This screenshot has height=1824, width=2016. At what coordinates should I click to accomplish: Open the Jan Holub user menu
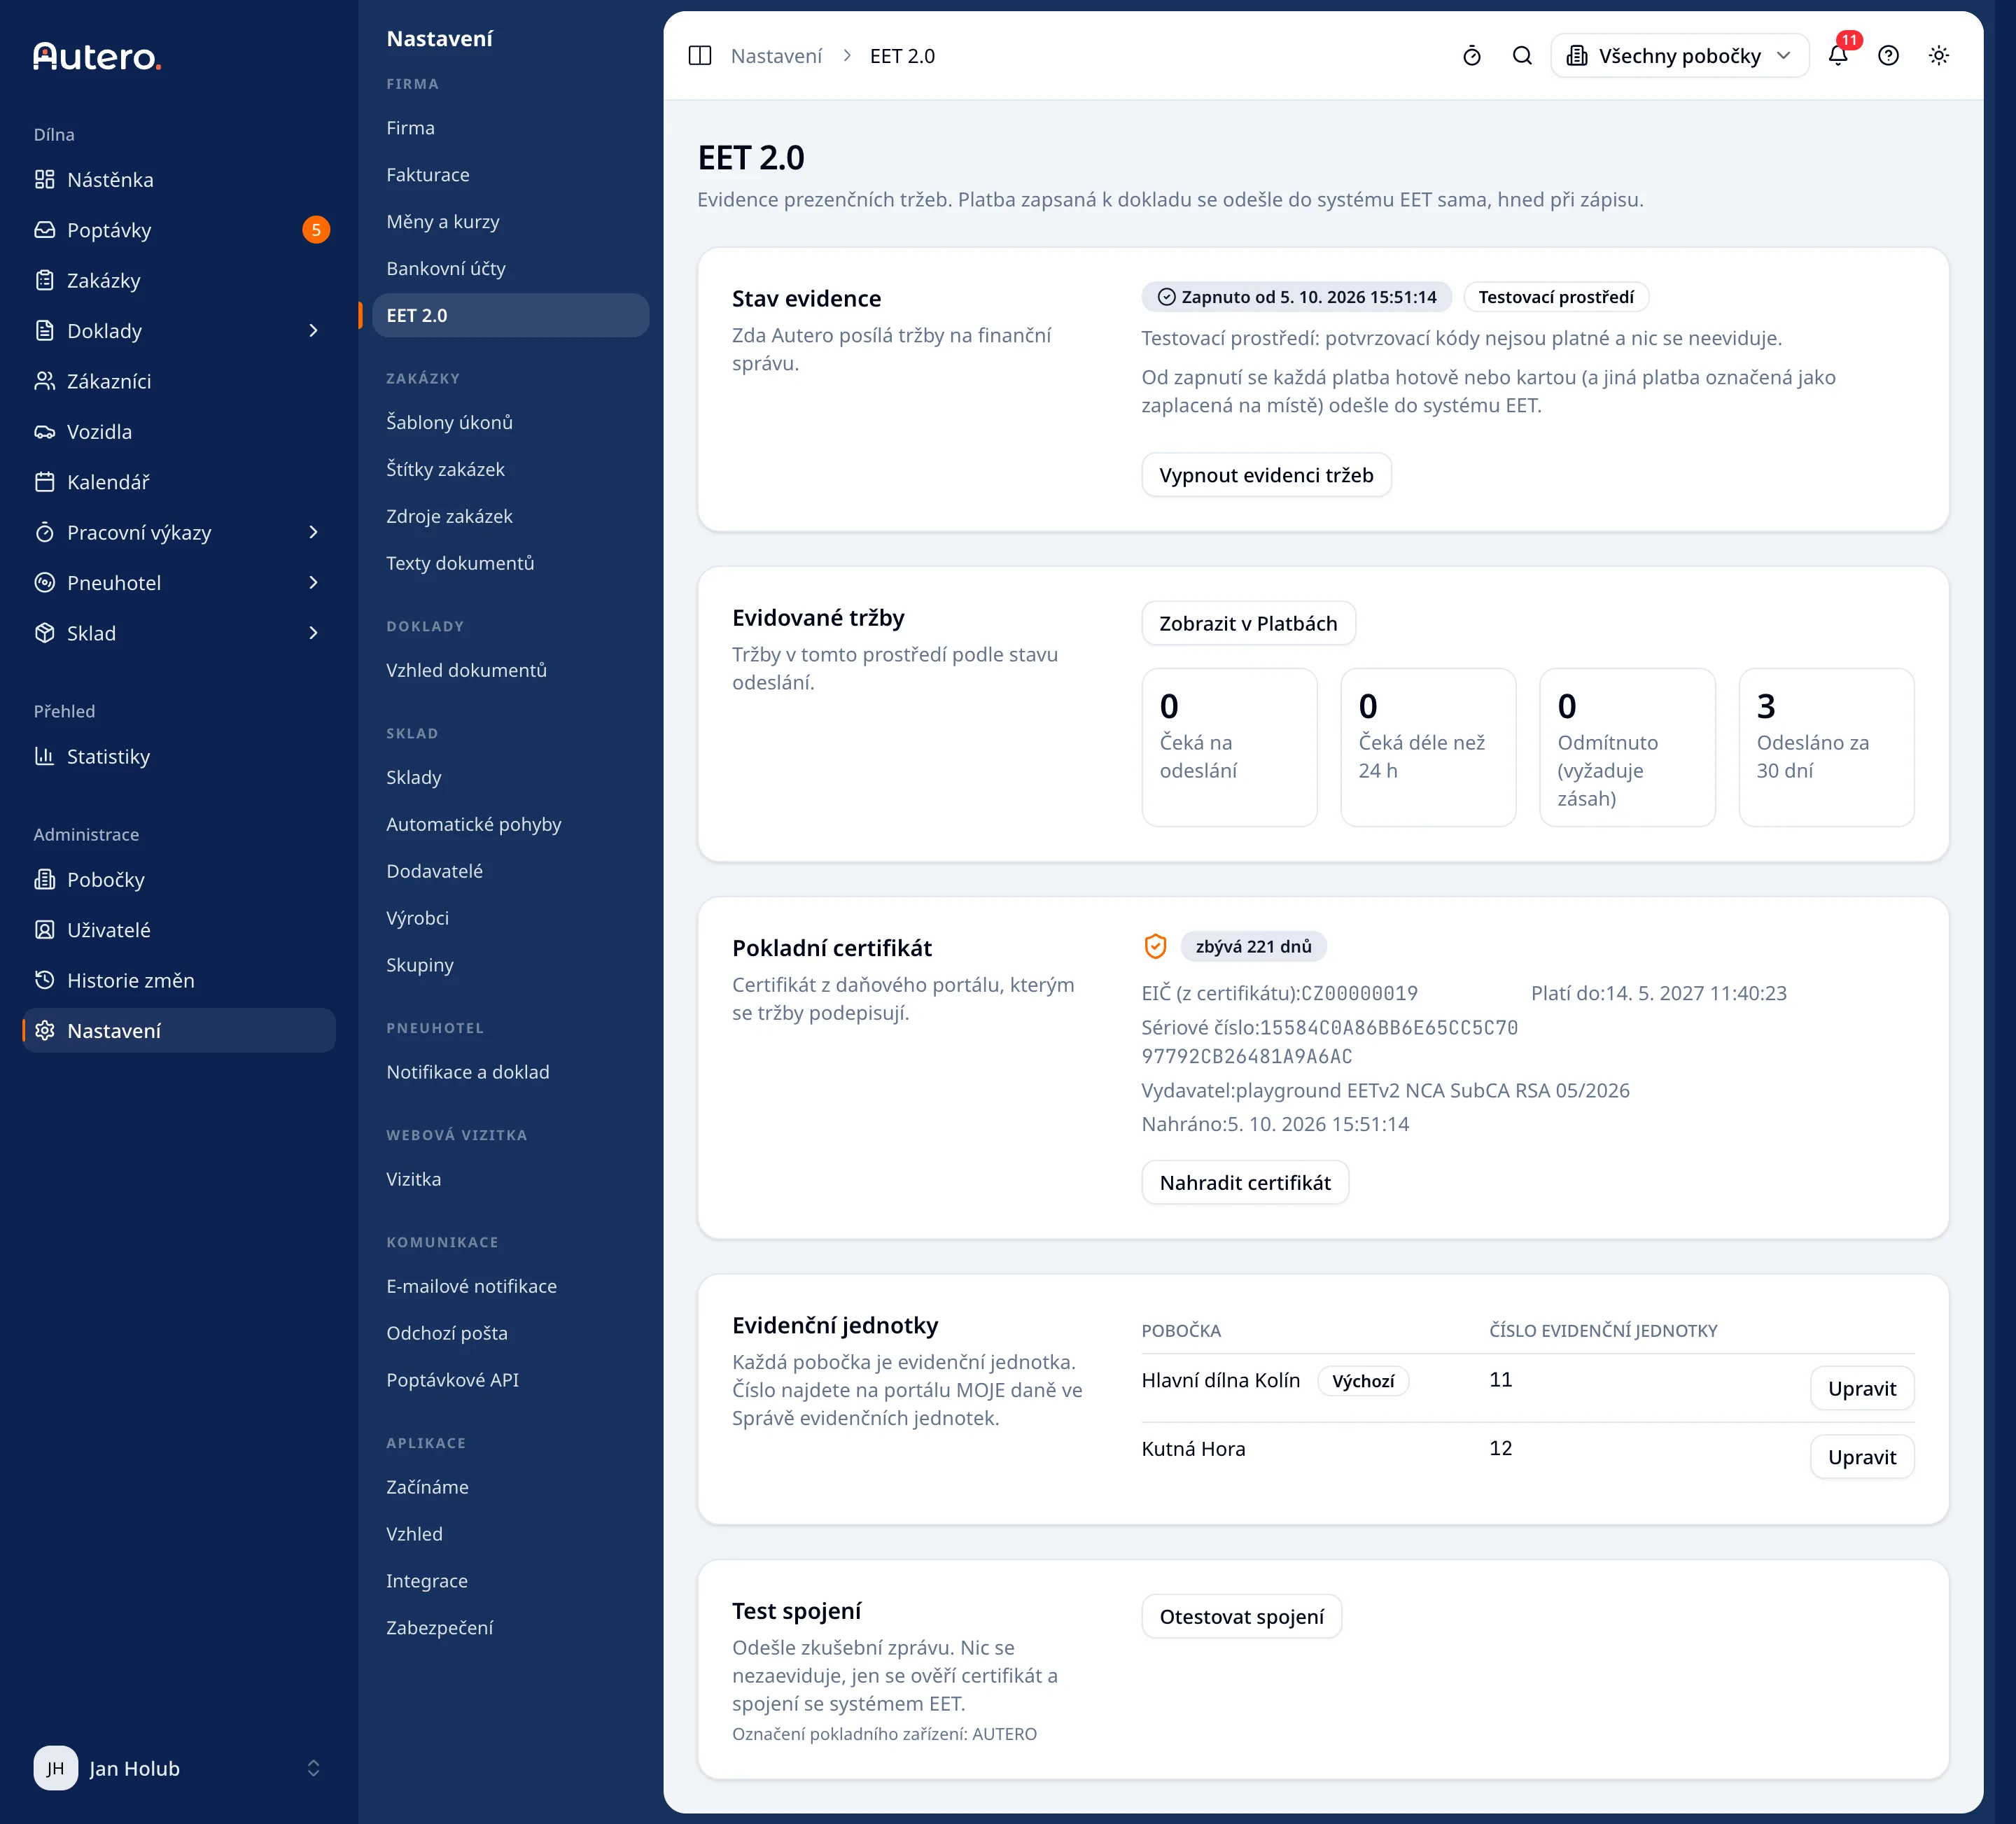point(179,1768)
